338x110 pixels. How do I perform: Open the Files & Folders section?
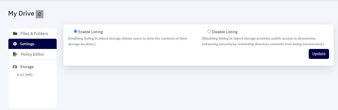(x=33, y=34)
